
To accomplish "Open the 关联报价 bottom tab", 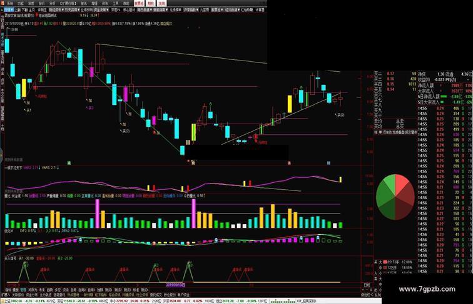I will point(18,295).
